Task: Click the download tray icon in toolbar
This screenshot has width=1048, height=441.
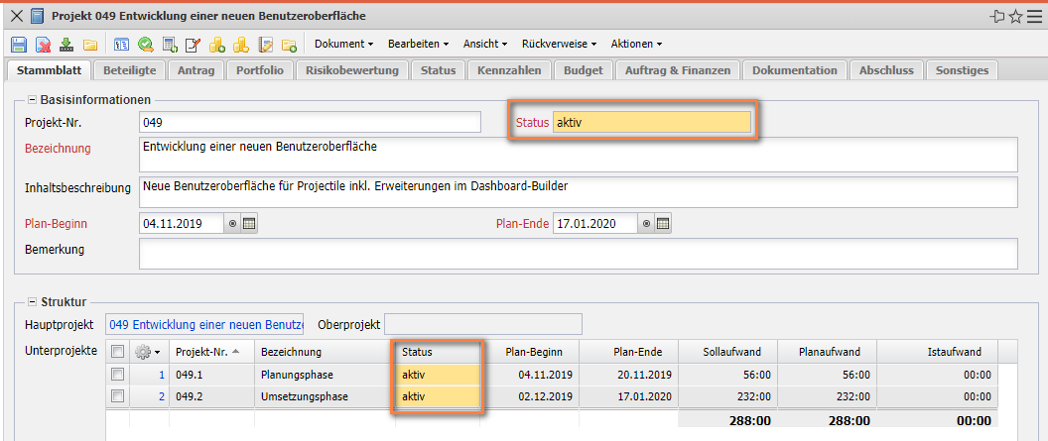Action: point(66,45)
